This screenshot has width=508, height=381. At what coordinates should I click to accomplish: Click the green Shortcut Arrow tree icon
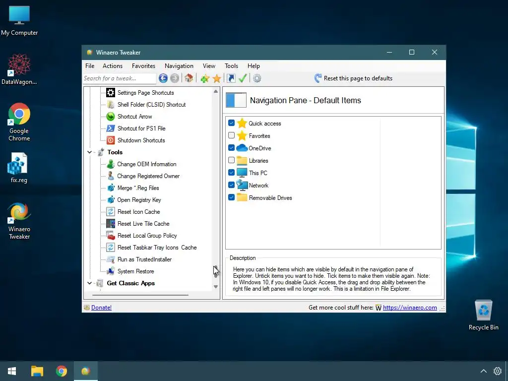111,116
